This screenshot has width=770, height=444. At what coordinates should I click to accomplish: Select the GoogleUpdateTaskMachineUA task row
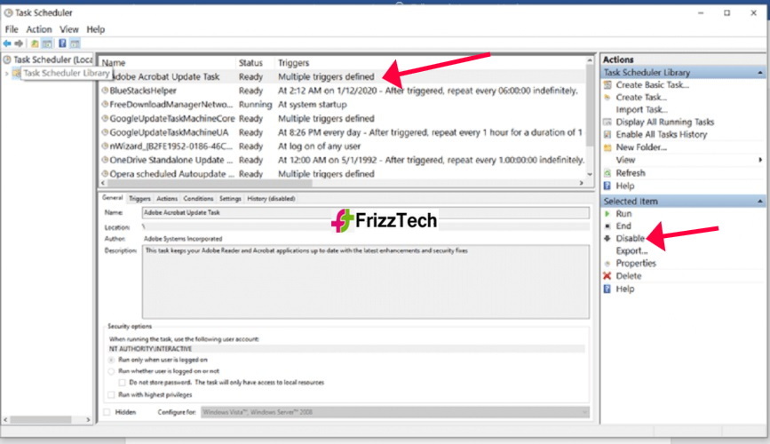coord(343,132)
